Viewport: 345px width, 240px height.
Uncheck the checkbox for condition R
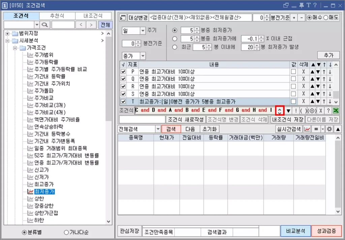(x=123, y=87)
